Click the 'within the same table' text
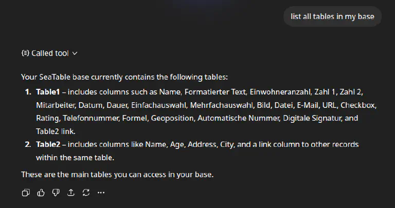The width and height of the screenshot is (395, 208). 75,157
